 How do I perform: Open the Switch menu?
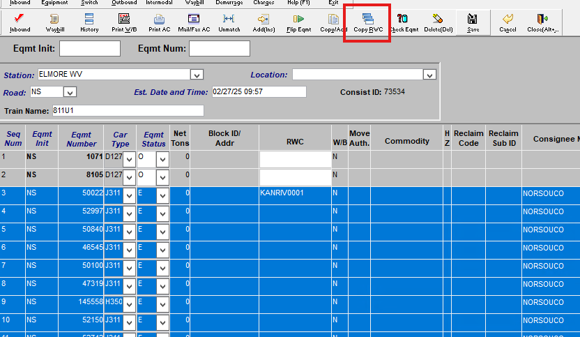(89, 3)
